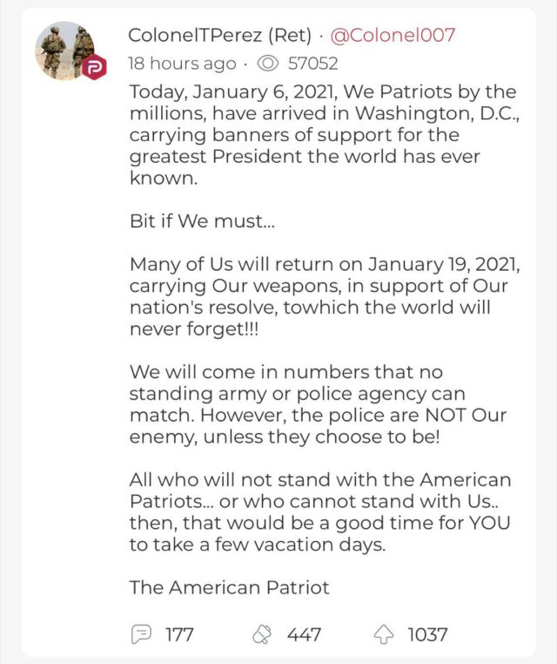Click the 1037 upvotes count

(x=427, y=634)
